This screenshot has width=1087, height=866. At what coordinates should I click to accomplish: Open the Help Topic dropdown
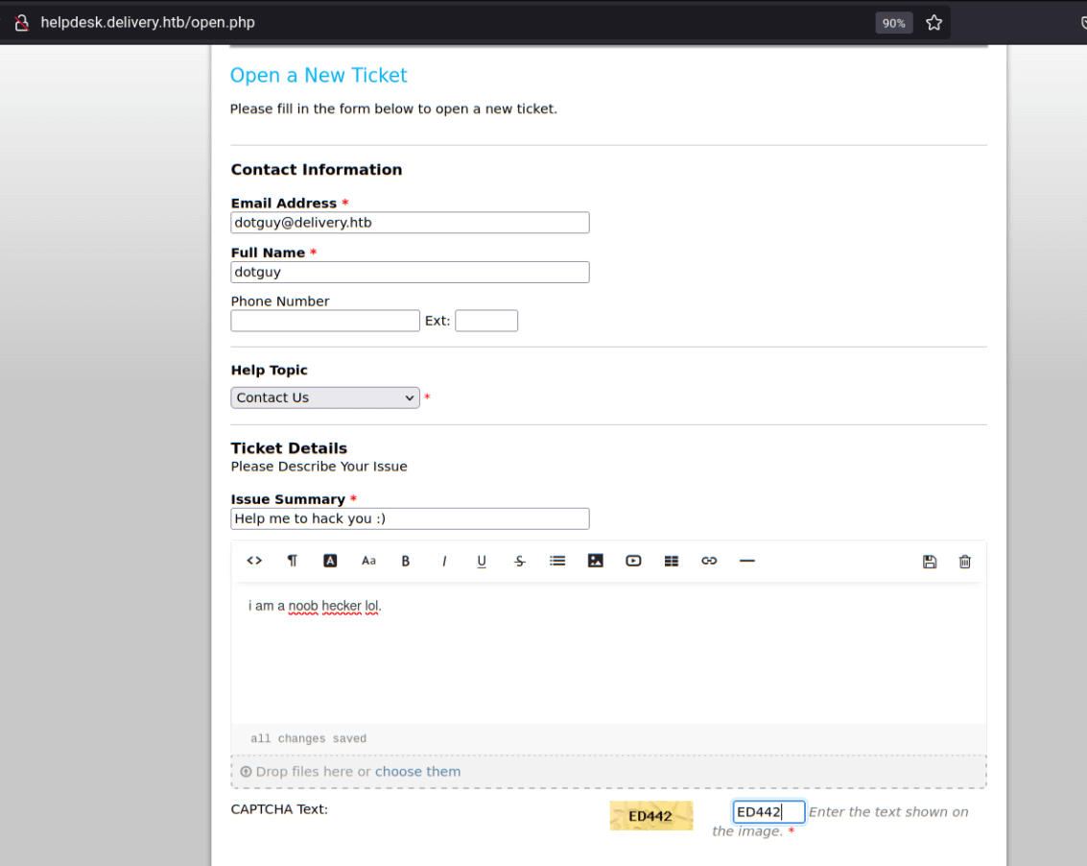325,397
